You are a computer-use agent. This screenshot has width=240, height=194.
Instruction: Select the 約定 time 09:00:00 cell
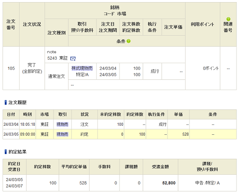tap(27, 134)
